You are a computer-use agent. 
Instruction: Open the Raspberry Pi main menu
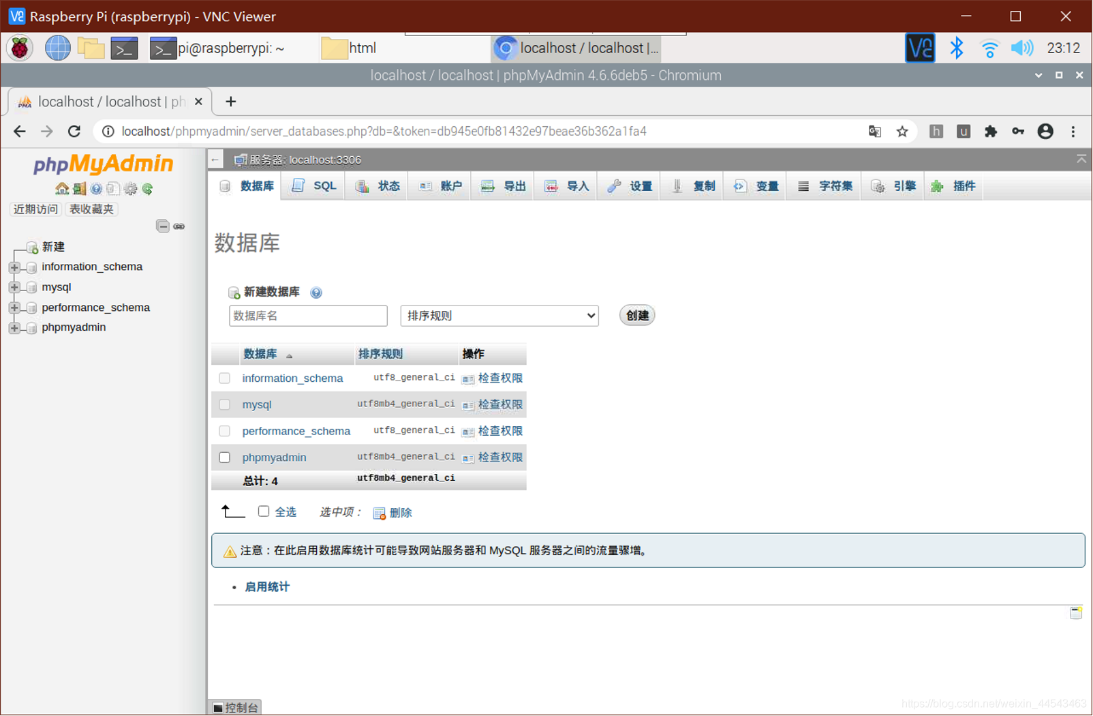click(x=20, y=48)
